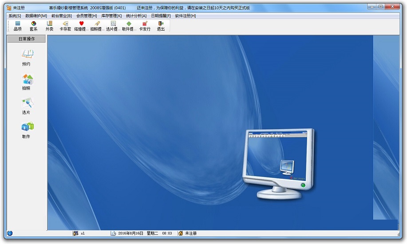Click the 未注册 text in status bar

click(x=191, y=233)
